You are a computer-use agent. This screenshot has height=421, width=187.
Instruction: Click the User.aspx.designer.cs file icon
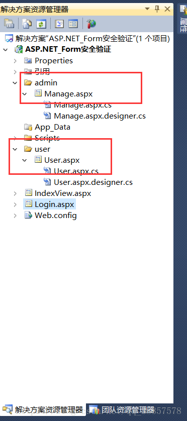pos(47,182)
